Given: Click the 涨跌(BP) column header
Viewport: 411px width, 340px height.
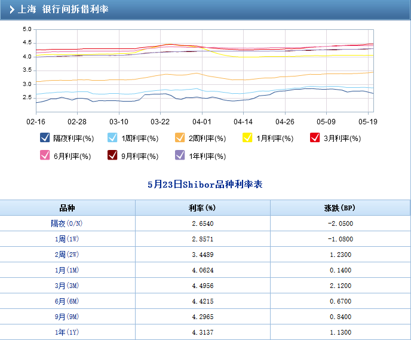Looking at the screenshot, I should pos(340,208).
